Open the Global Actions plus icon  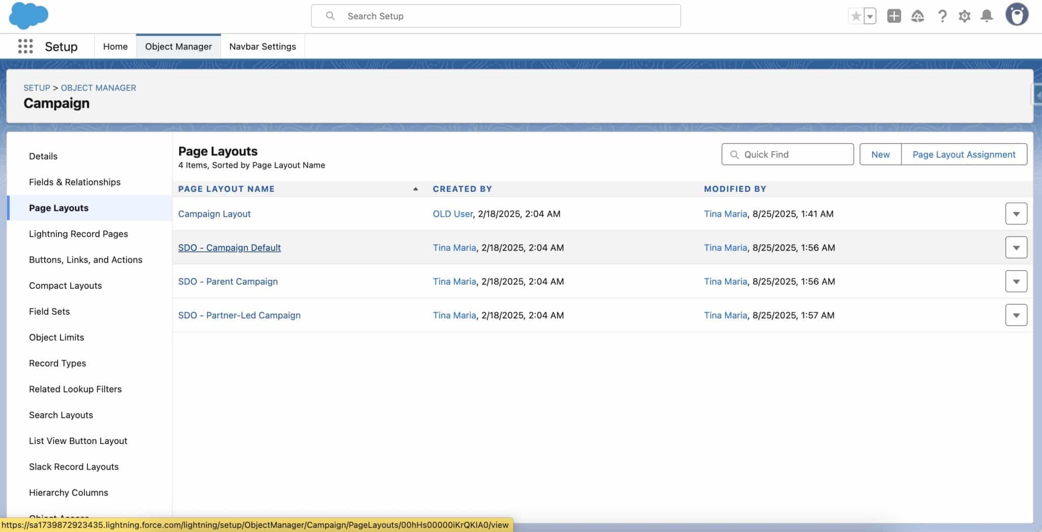[894, 16]
